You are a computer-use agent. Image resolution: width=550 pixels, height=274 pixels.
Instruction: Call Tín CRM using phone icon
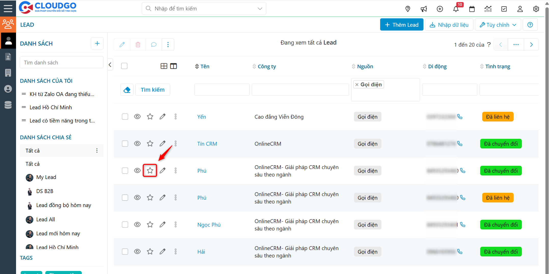point(460,144)
